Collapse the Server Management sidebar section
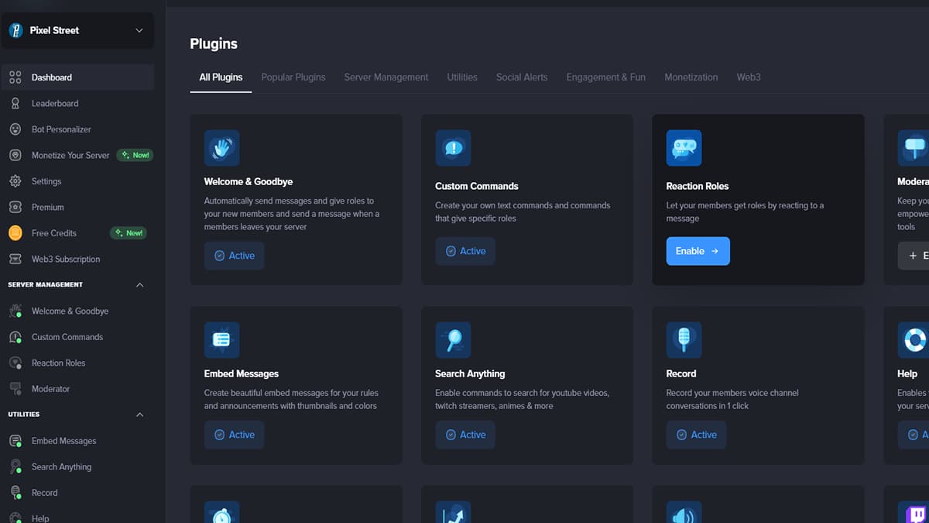 tap(139, 284)
